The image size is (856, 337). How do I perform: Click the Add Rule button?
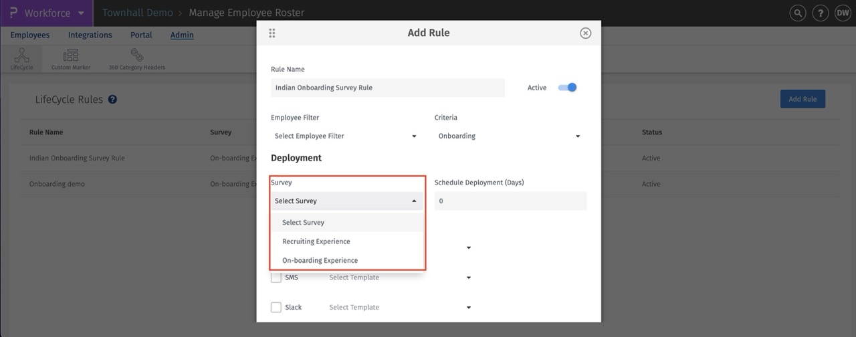coord(802,100)
